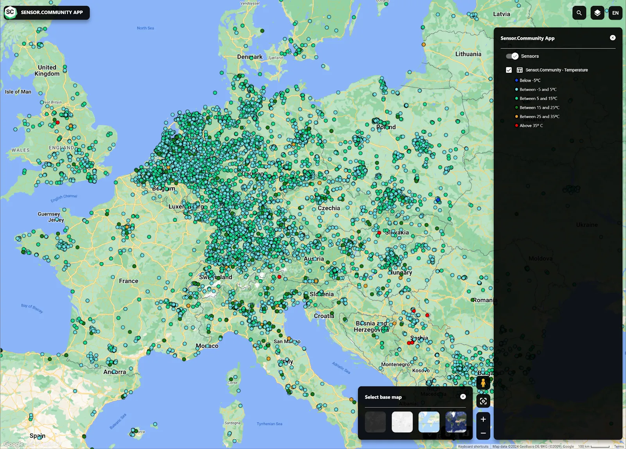Click the North Sea label

click(x=145, y=28)
